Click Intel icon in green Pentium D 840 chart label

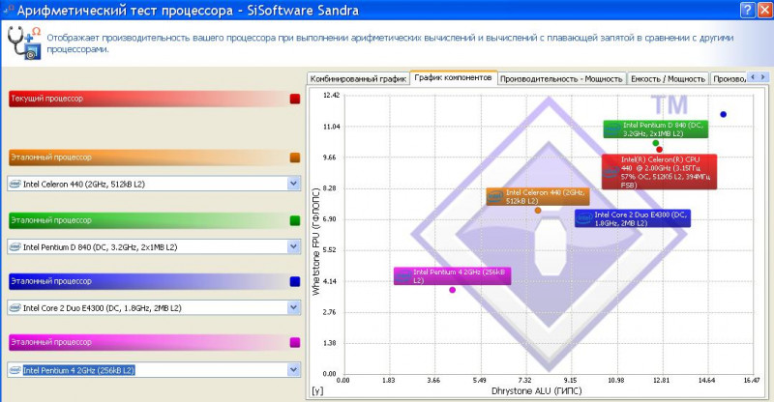click(612, 129)
